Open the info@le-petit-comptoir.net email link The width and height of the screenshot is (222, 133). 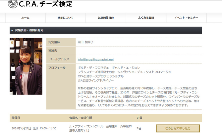click(x=95, y=60)
